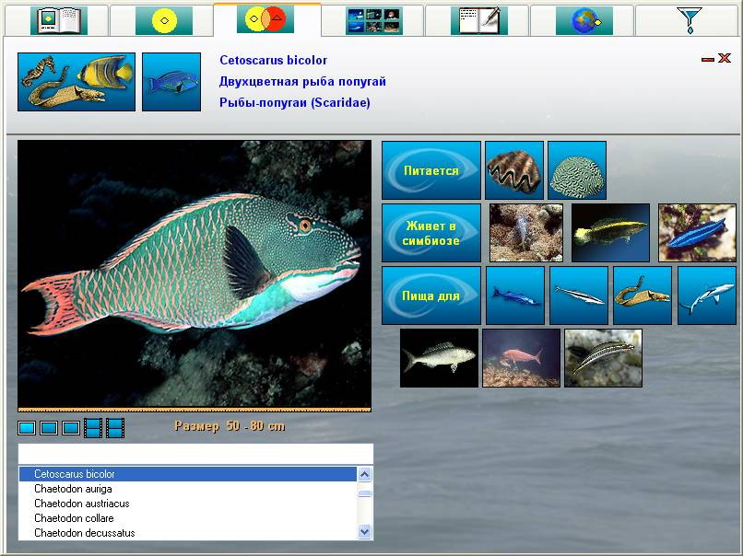
Task: Focus the species search input field
Action: (195, 454)
